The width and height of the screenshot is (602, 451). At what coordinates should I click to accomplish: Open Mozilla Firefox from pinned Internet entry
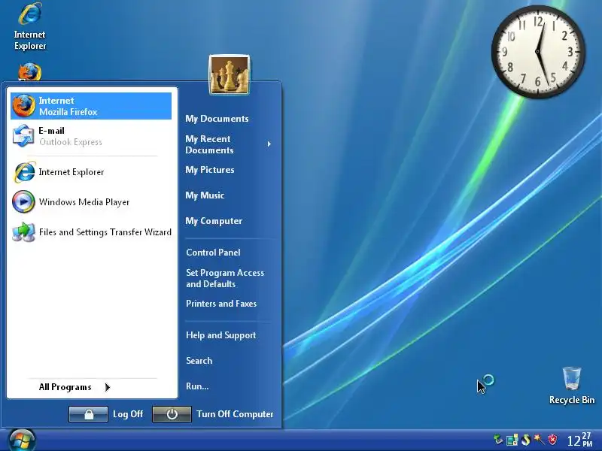pos(91,106)
